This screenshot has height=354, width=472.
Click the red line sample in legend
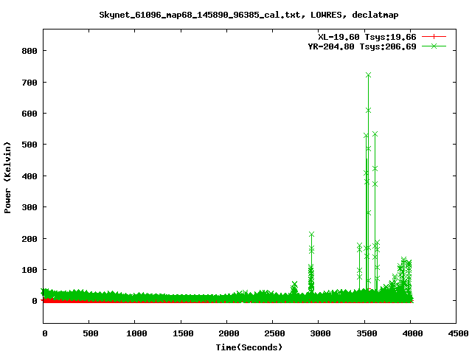point(434,36)
